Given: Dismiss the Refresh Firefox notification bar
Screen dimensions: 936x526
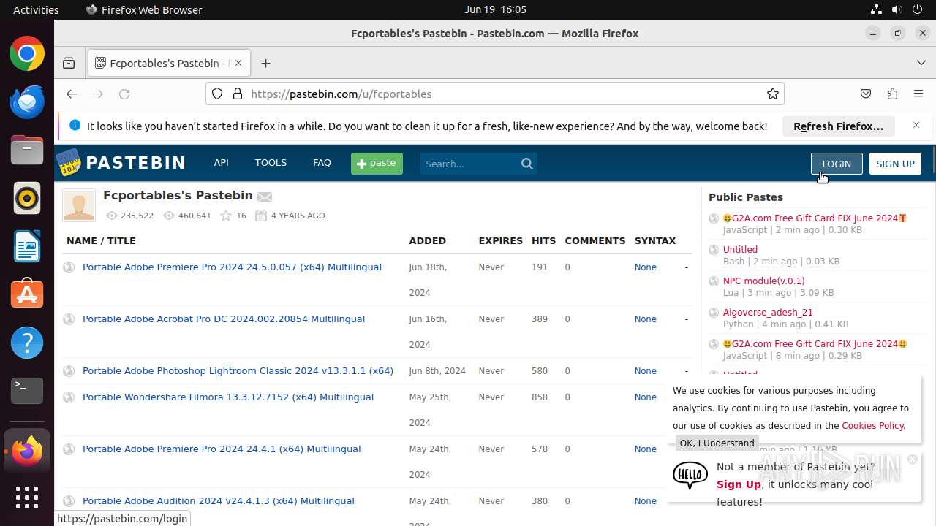Looking at the screenshot, I should [916, 126].
